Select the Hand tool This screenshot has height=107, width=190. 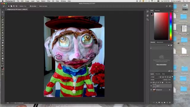pos(3,58)
